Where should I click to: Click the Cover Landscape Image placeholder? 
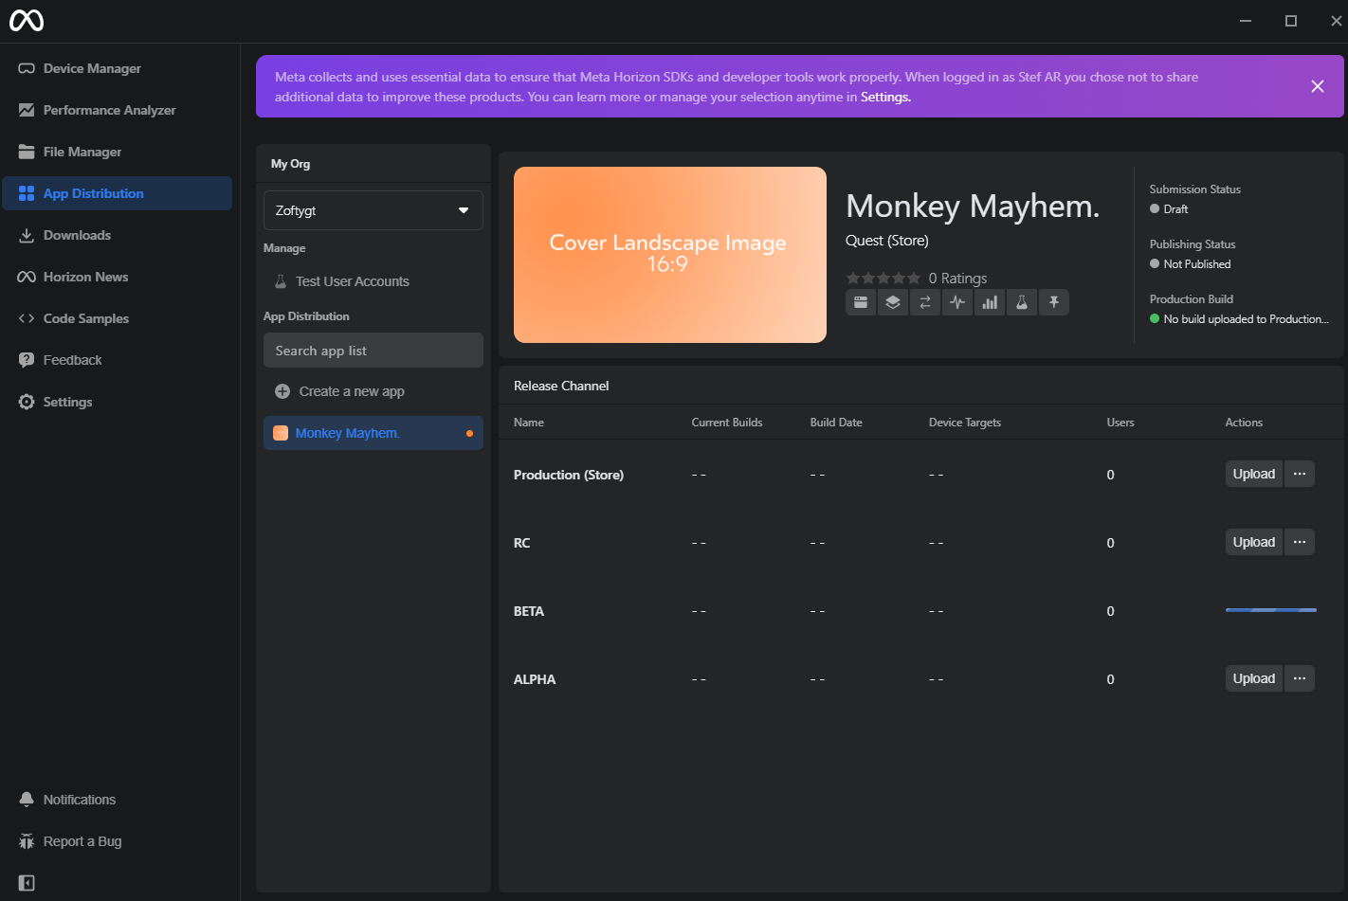(x=670, y=255)
